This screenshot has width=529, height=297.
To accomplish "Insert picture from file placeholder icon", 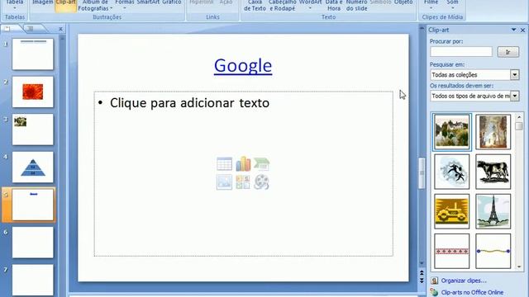I will [224, 182].
